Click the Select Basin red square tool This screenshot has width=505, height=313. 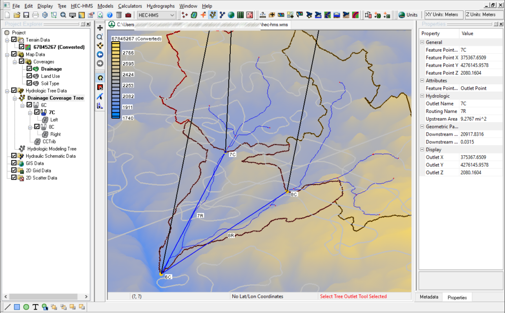[100, 87]
